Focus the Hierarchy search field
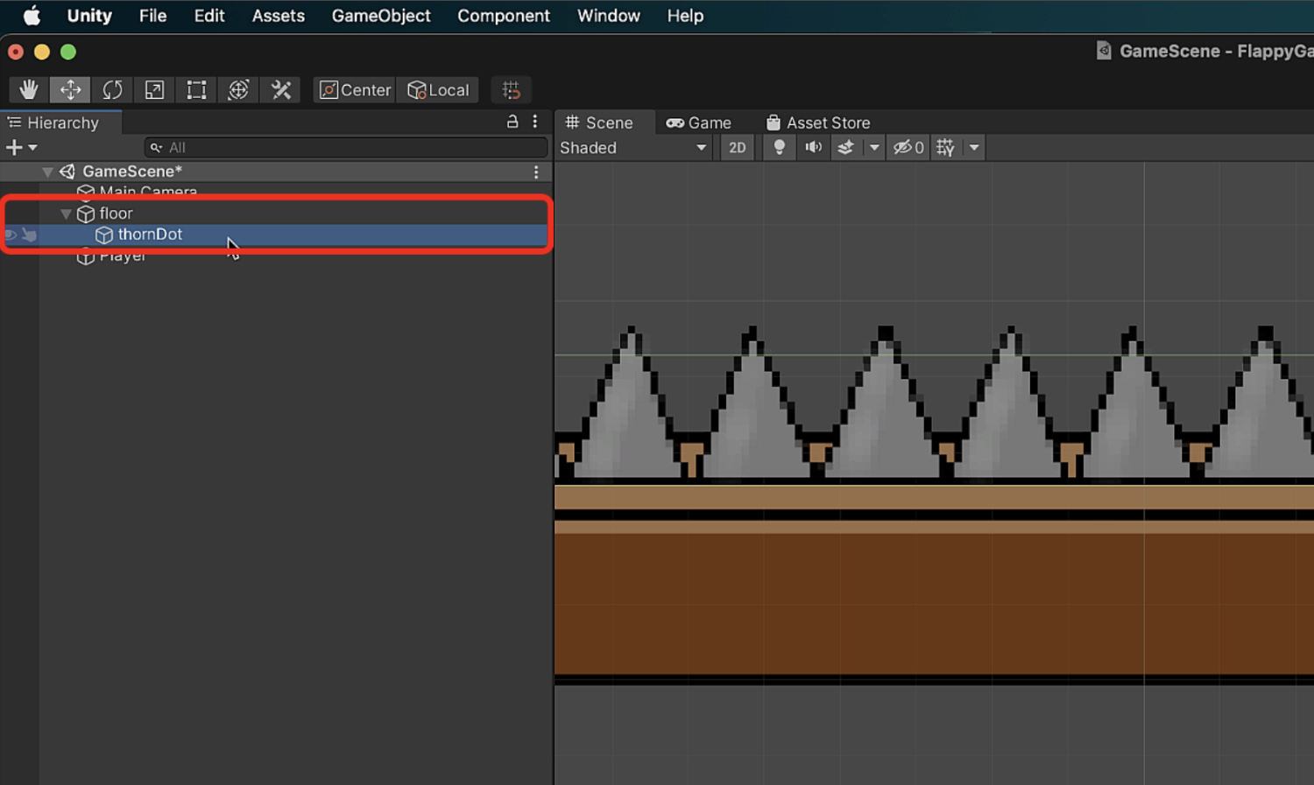This screenshot has height=785, width=1314. (x=346, y=147)
